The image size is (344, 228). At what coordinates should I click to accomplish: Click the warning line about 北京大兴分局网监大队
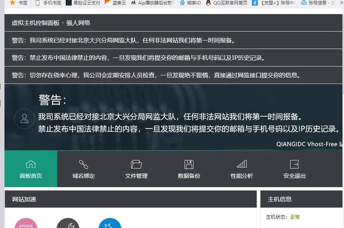click(x=124, y=40)
